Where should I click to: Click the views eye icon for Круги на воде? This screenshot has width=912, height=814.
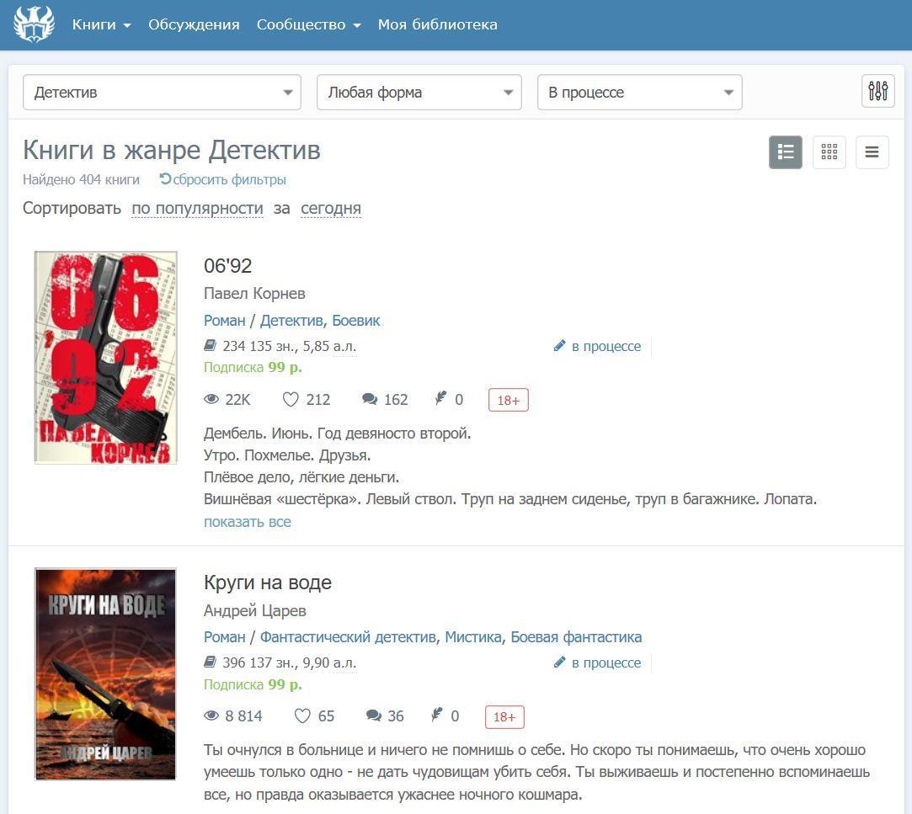coord(211,716)
